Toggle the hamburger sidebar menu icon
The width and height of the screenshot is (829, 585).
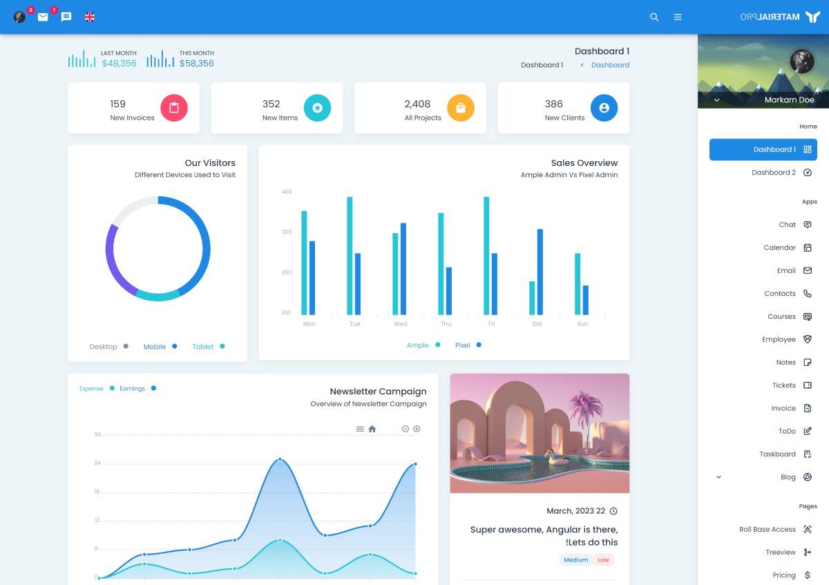point(678,17)
